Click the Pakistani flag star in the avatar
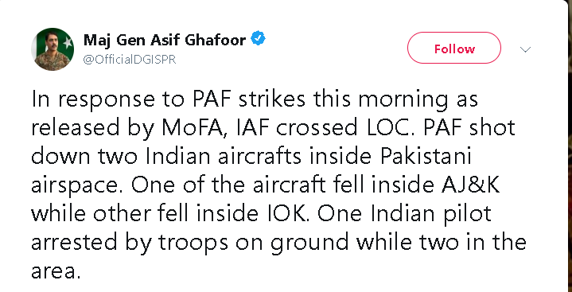The height and width of the screenshot is (292, 572). click(x=68, y=43)
